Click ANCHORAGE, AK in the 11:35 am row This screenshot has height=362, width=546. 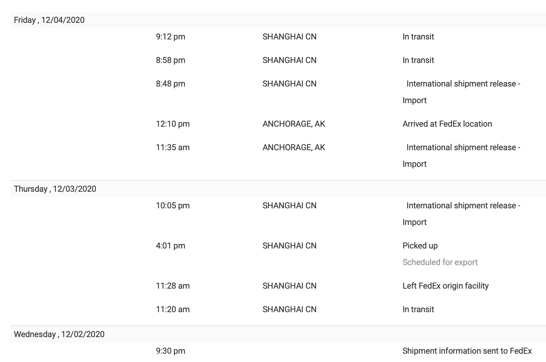294,147
